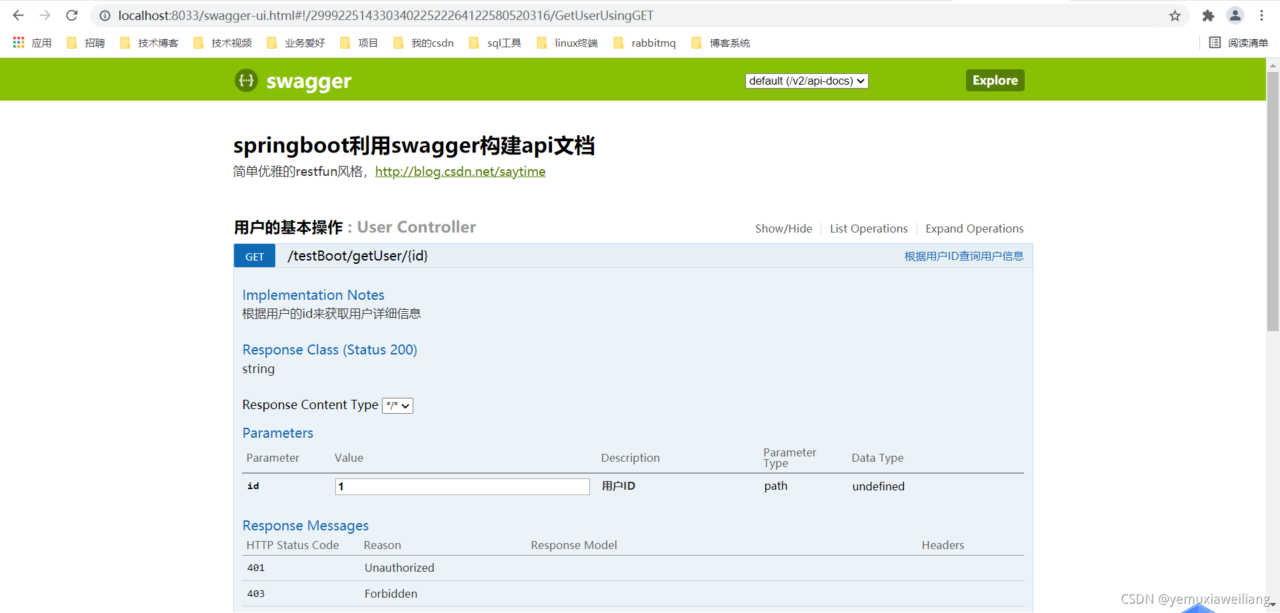Open the default (/v2/api-docs) spec dropdown
1280x613 pixels.
(807, 81)
